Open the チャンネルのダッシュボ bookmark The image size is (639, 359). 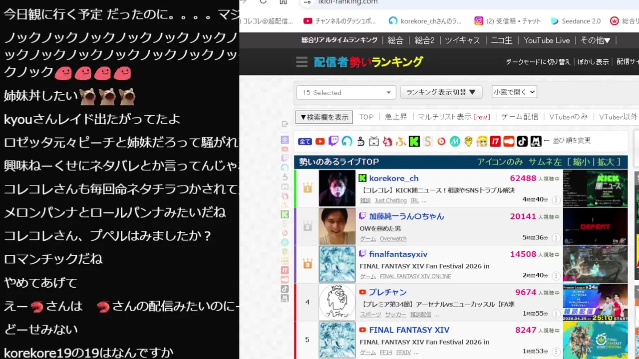tap(339, 21)
